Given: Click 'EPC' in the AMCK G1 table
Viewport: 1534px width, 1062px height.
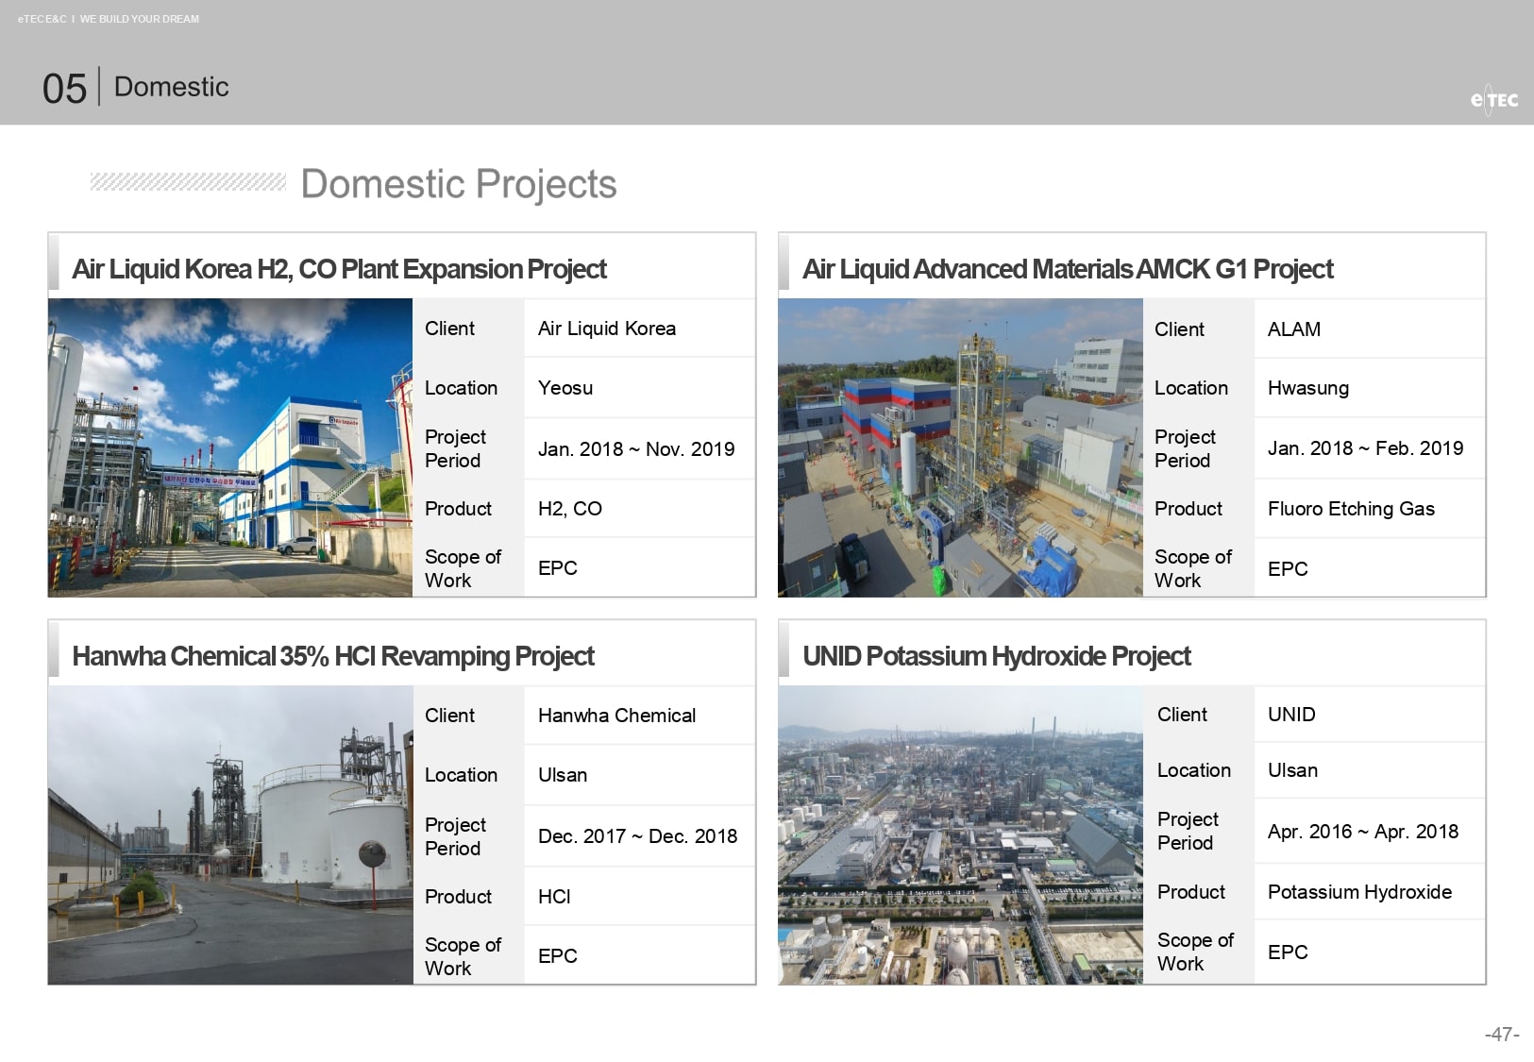Looking at the screenshot, I should [1288, 569].
